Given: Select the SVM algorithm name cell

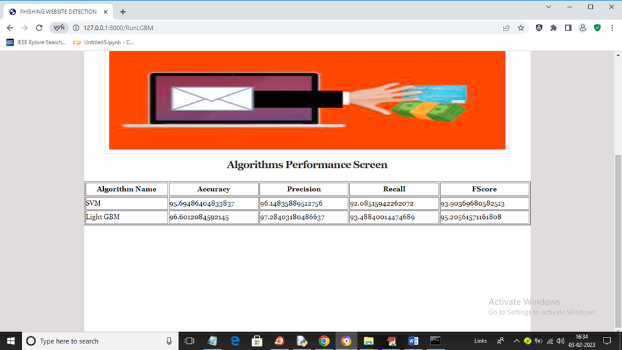Looking at the screenshot, I should [x=126, y=203].
